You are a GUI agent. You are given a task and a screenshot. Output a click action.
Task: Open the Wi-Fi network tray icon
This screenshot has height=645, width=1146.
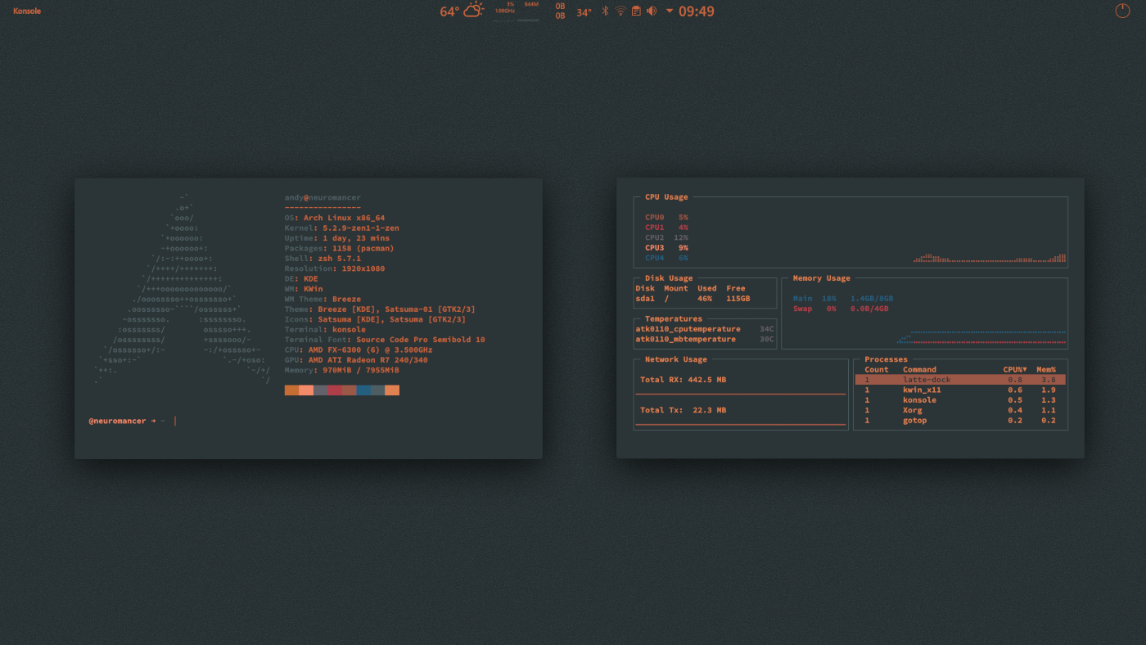coord(620,11)
